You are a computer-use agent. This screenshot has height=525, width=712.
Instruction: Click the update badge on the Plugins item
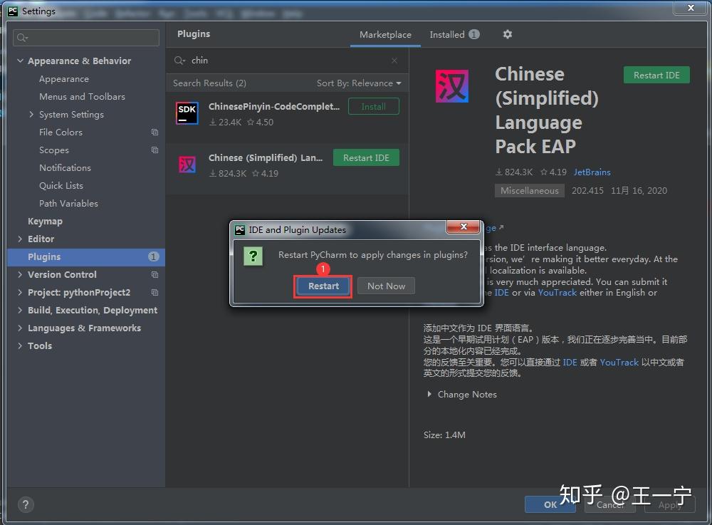tap(154, 256)
